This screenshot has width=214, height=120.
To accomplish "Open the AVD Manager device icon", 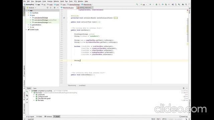I will 176,4.
